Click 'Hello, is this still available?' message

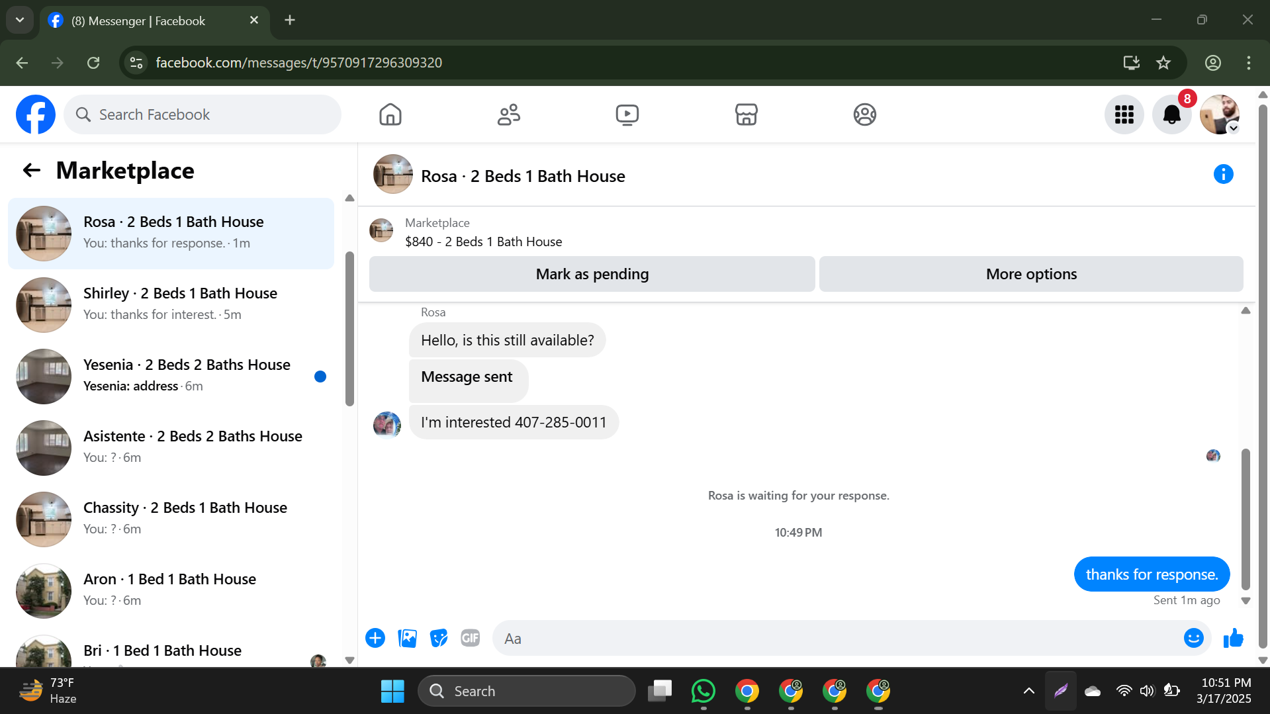[507, 340]
